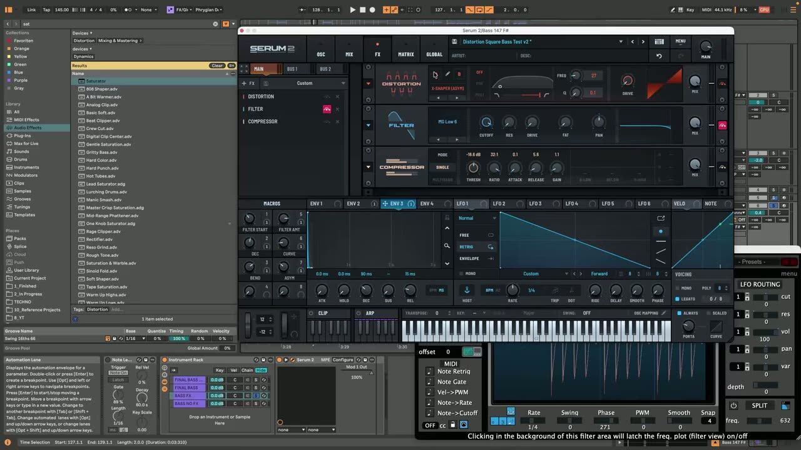This screenshot has width=801, height=450.
Task: Go to next preset arrow in Serum
Action: 643,42
